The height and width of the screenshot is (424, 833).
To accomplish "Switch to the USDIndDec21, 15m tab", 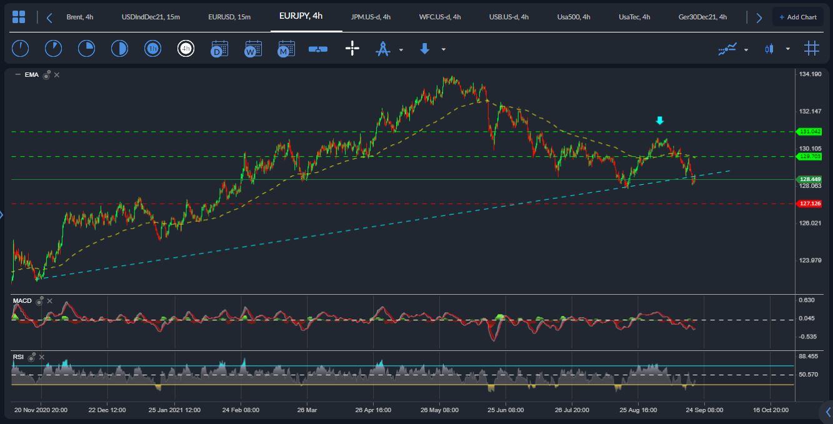I will 151,17.
